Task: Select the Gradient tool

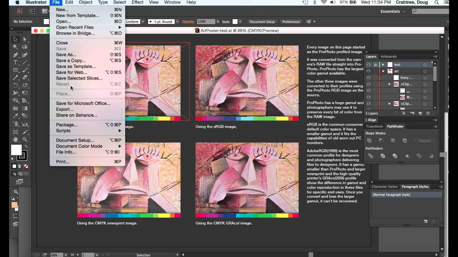Action: click(x=25, y=108)
